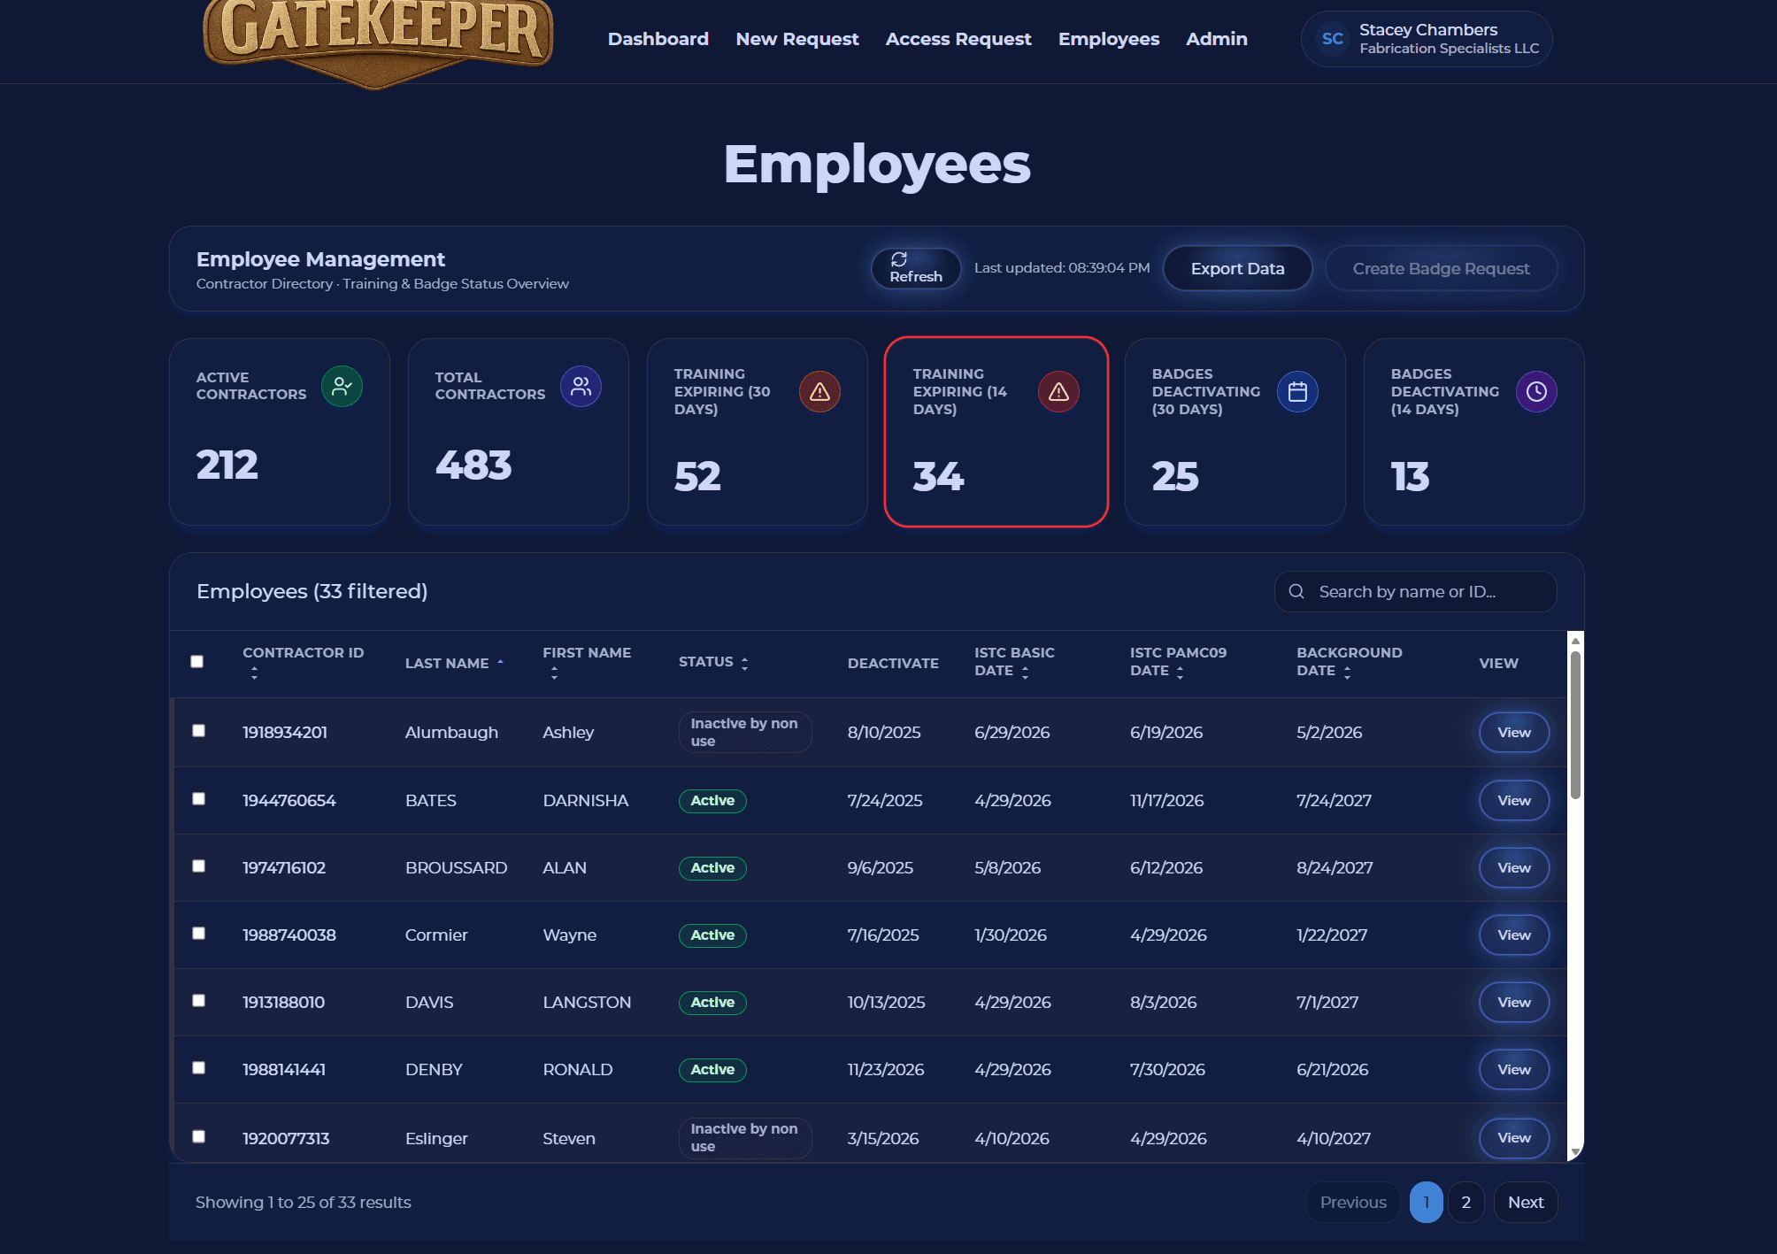Open the Access Request page
The image size is (1777, 1254).
(958, 39)
